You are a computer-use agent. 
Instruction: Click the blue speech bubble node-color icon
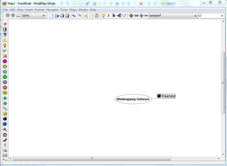pos(124,16)
